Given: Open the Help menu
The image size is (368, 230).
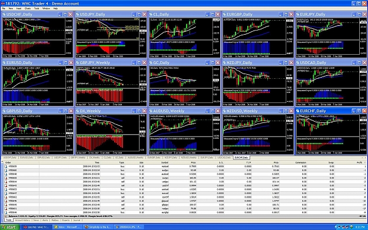Looking at the screenshot, I should pyautogui.click(x=55, y=8).
